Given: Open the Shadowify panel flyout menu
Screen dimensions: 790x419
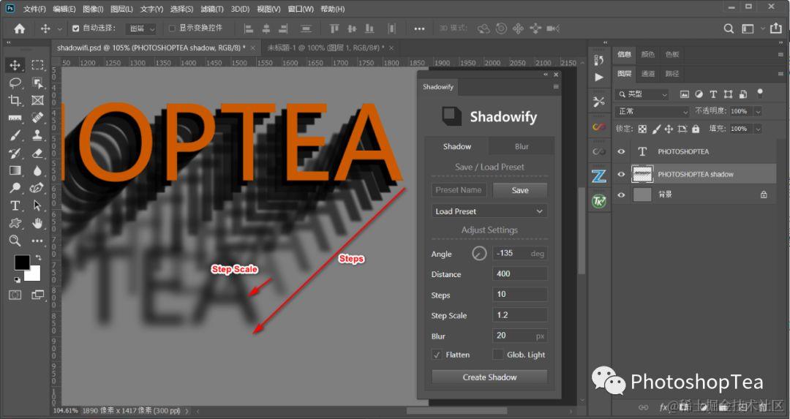Looking at the screenshot, I should click(556, 86).
